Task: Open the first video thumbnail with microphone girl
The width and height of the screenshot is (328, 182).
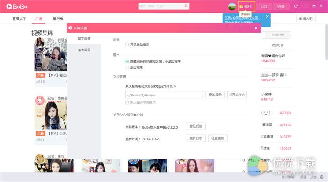Action: click(51, 56)
